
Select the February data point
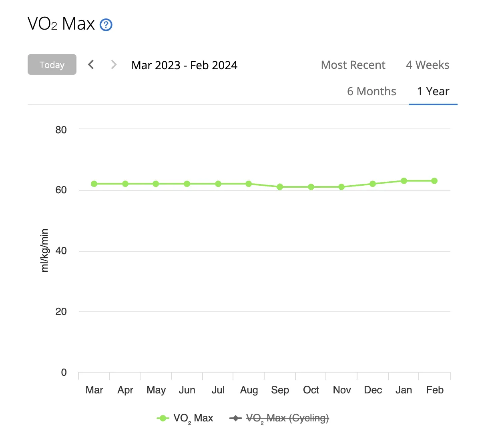(434, 181)
